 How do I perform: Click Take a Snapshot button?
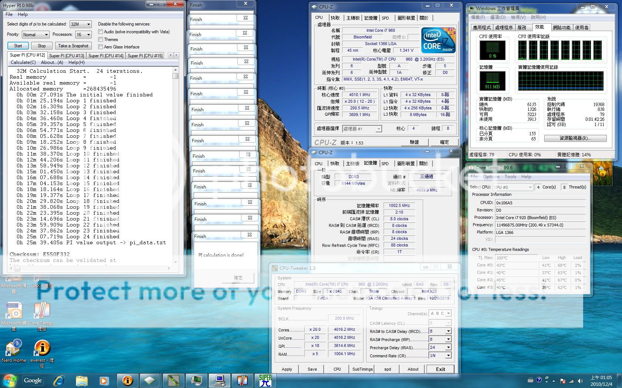click(x=73, y=46)
